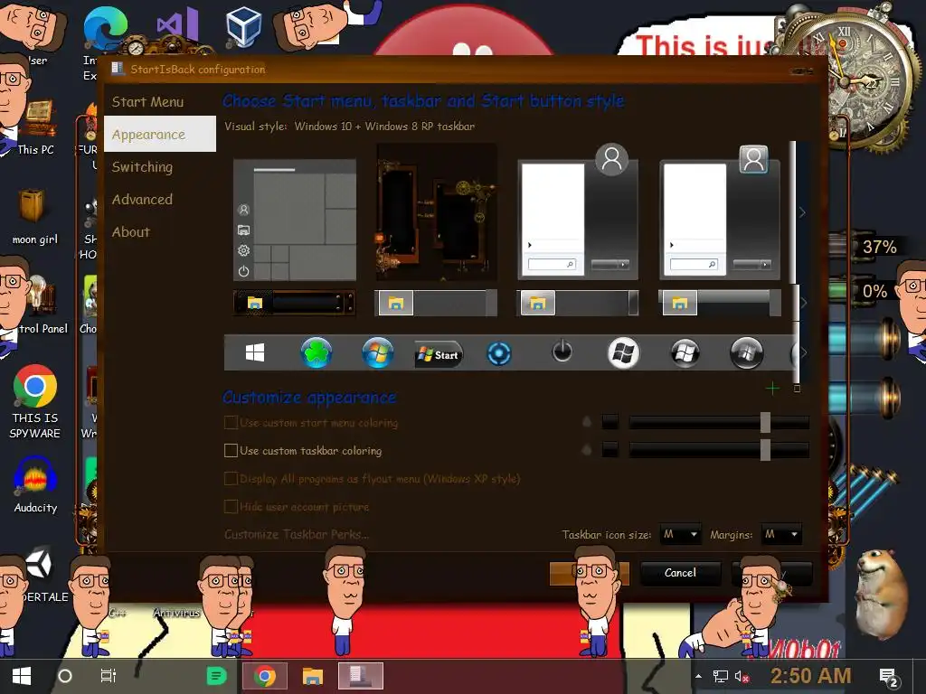Show more Start button styles with right arrow
Viewport: 926px width, 694px height.
(x=802, y=353)
